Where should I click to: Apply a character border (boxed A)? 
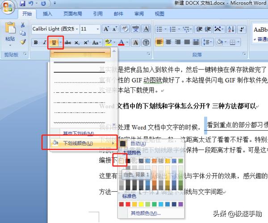(146, 29)
